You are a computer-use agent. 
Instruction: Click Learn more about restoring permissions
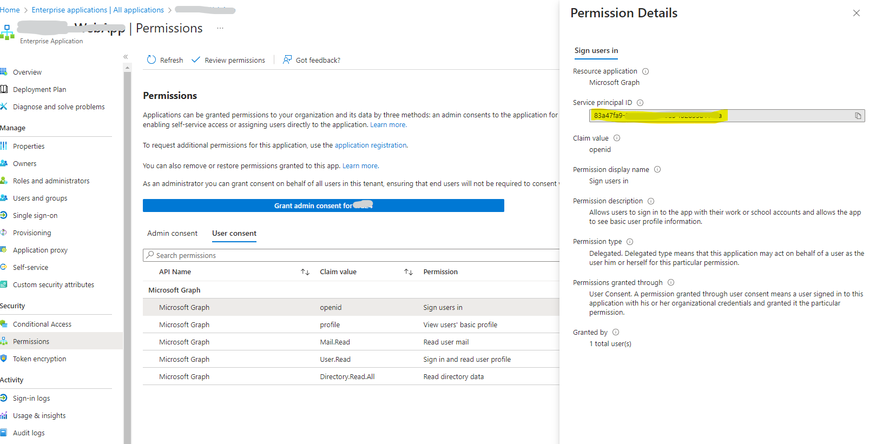(x=360, y=166)
